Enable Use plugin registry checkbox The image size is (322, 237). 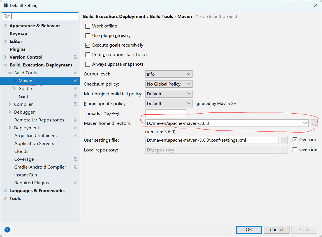[88, 36]
